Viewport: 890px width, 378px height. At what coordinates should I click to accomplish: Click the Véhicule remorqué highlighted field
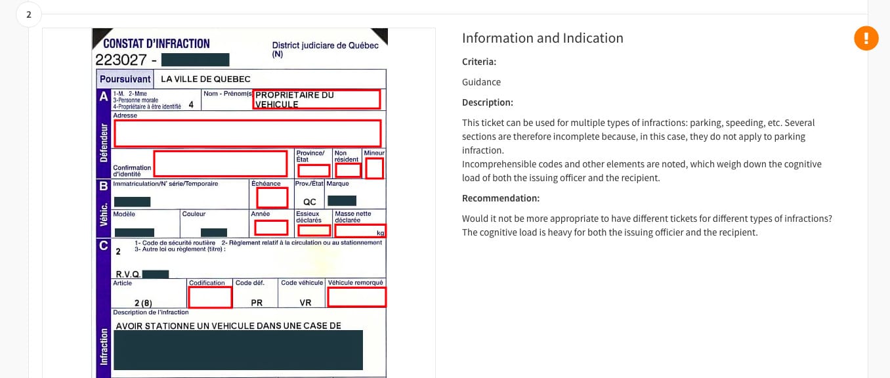[x=356, y=297]
